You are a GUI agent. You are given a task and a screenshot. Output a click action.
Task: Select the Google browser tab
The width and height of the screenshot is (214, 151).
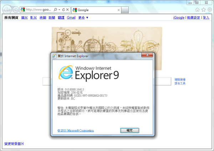pos(96,10)
